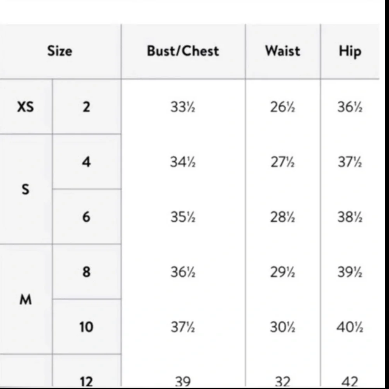Click the numeric size 8 cell
The width and height of the screenshot is (389, 389).
(86, 272)
